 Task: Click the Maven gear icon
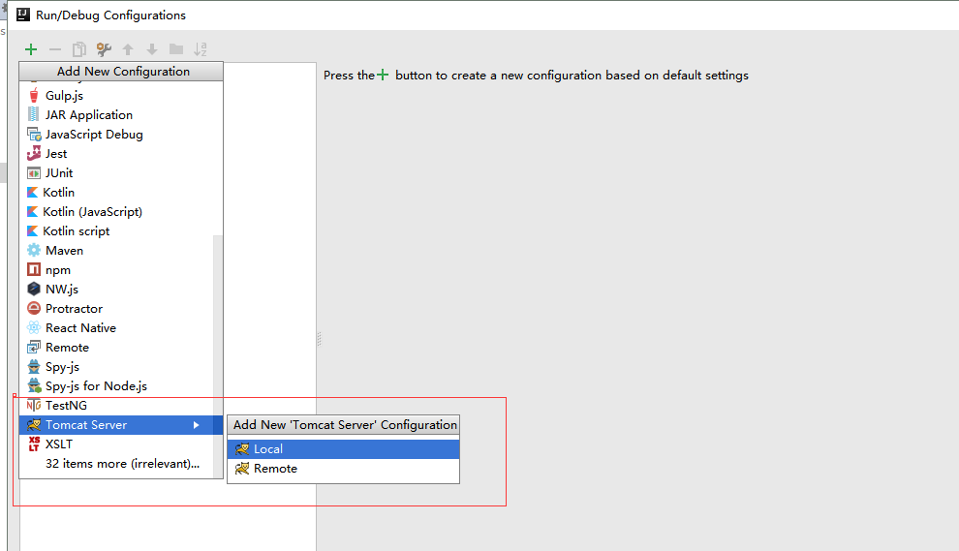coord(34,250)
